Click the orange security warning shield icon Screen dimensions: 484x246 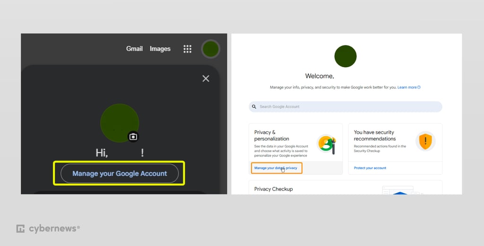tap(425, 141)
